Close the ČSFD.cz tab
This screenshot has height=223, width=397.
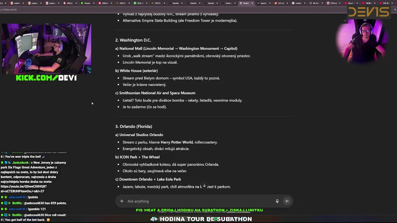click(x=340, y=3)
